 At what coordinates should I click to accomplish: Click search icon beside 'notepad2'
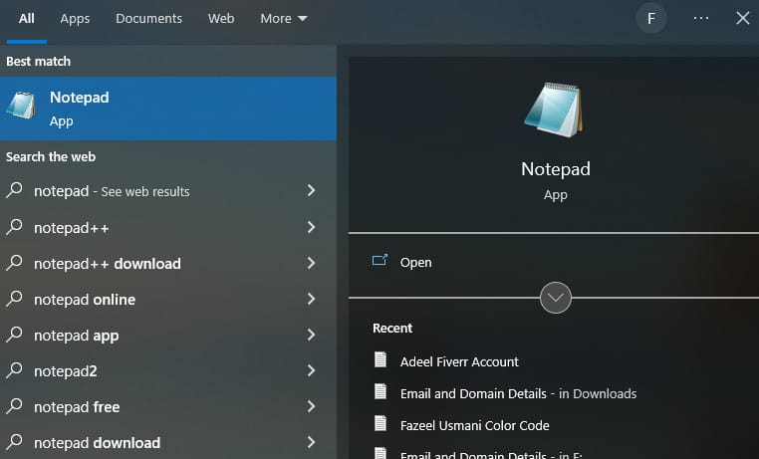(15, 369)
